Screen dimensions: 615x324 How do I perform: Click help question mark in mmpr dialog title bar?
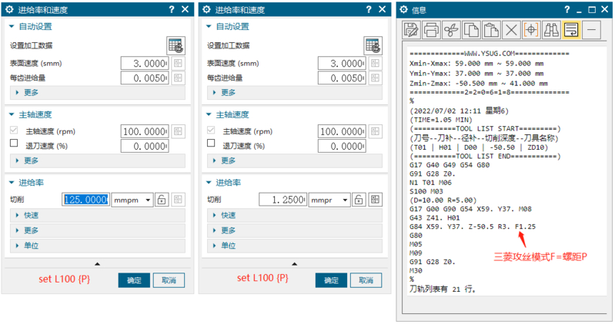(369, 9)
